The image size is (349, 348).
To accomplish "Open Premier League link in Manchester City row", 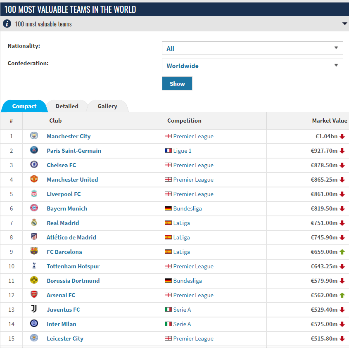I will point(193,136).
